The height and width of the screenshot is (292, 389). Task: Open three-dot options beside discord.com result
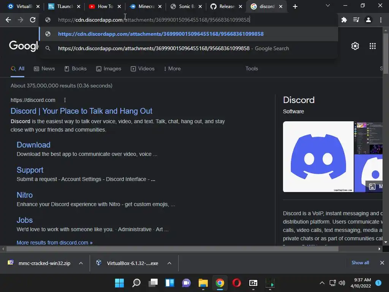click(65, 100)
